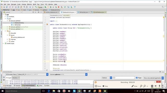Screen dimensions: 167x93
Task: Click the Save All toolbar icon
Action: pyautogui.click(x=4, y=7)
